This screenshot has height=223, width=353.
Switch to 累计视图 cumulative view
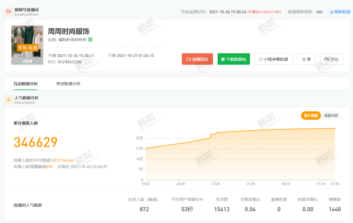311,115
